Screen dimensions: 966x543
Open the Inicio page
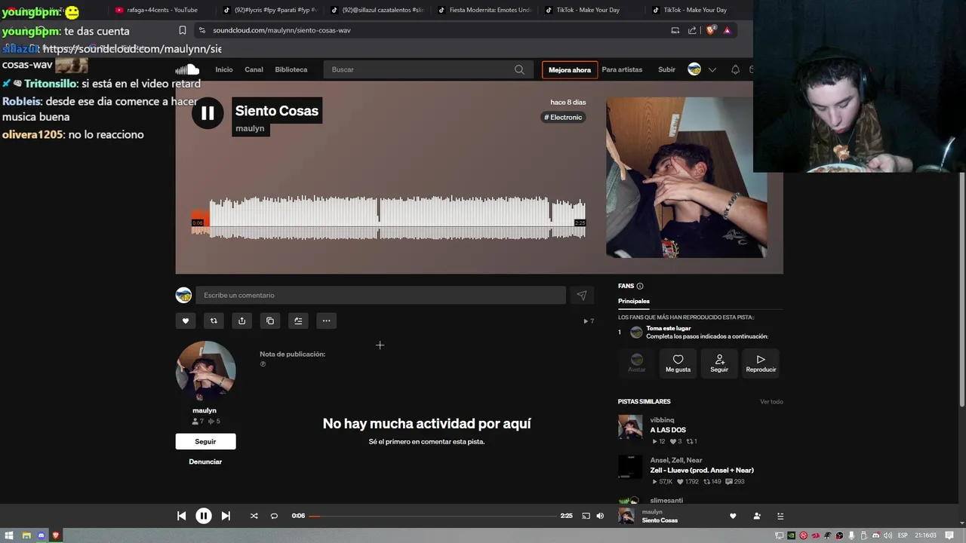point(224,69)
